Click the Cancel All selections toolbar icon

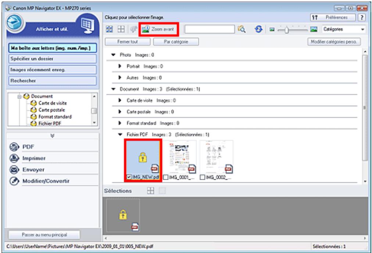[x=121, y=29]
